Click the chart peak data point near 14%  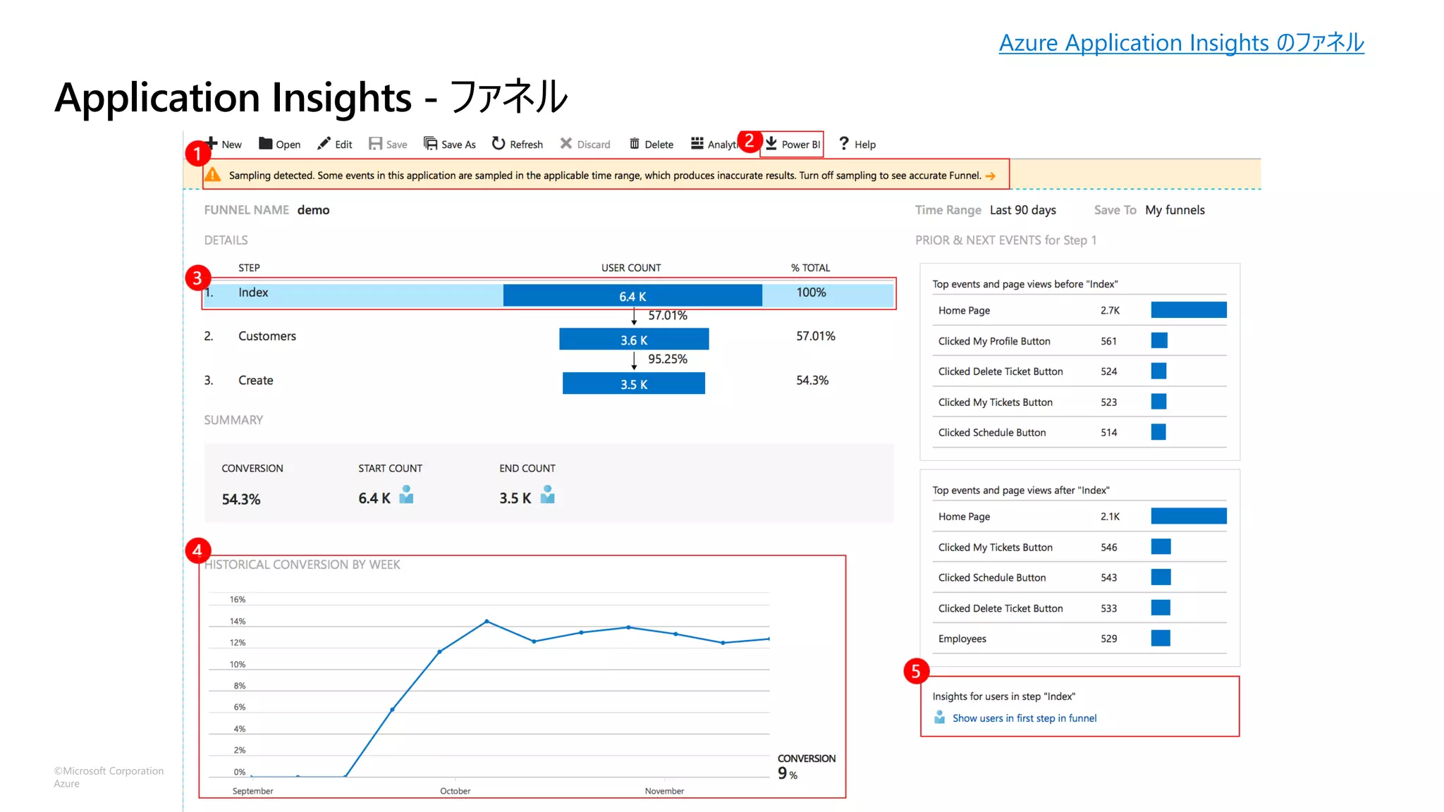[487, 621]
